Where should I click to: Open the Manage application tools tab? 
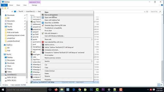[35, 5]
